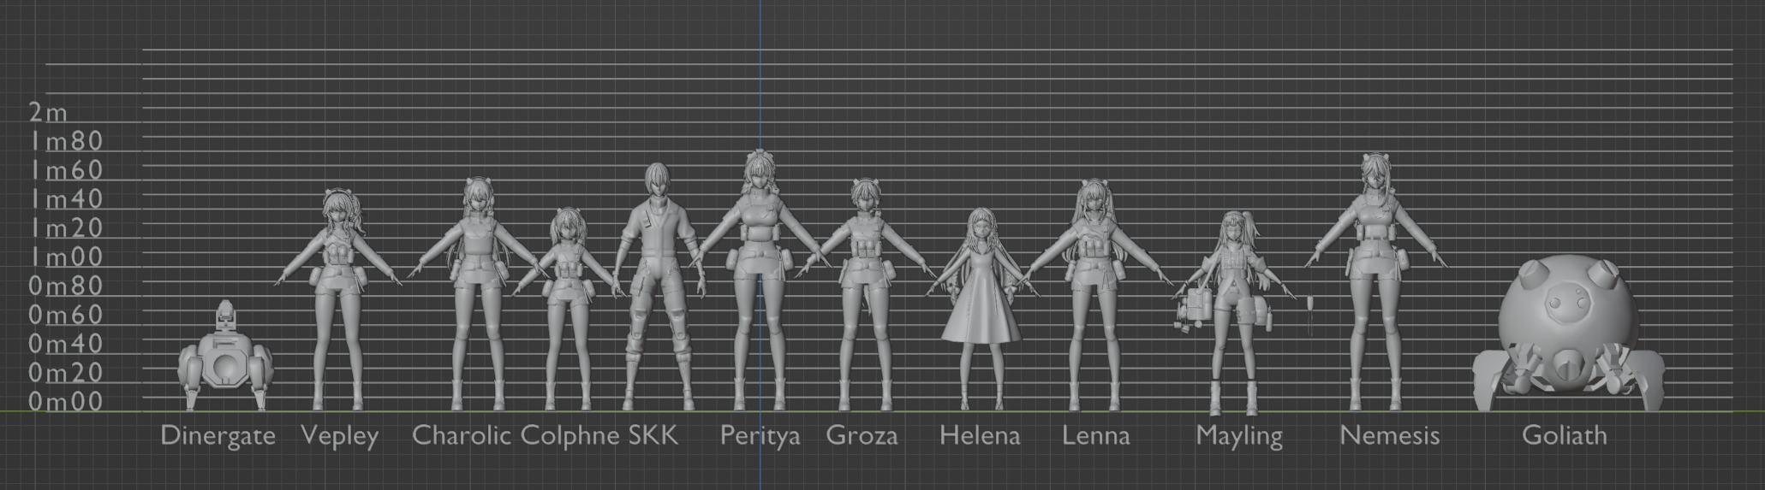
Task: Click the 'Vepley' name label
Action: [x=340, y=437]
